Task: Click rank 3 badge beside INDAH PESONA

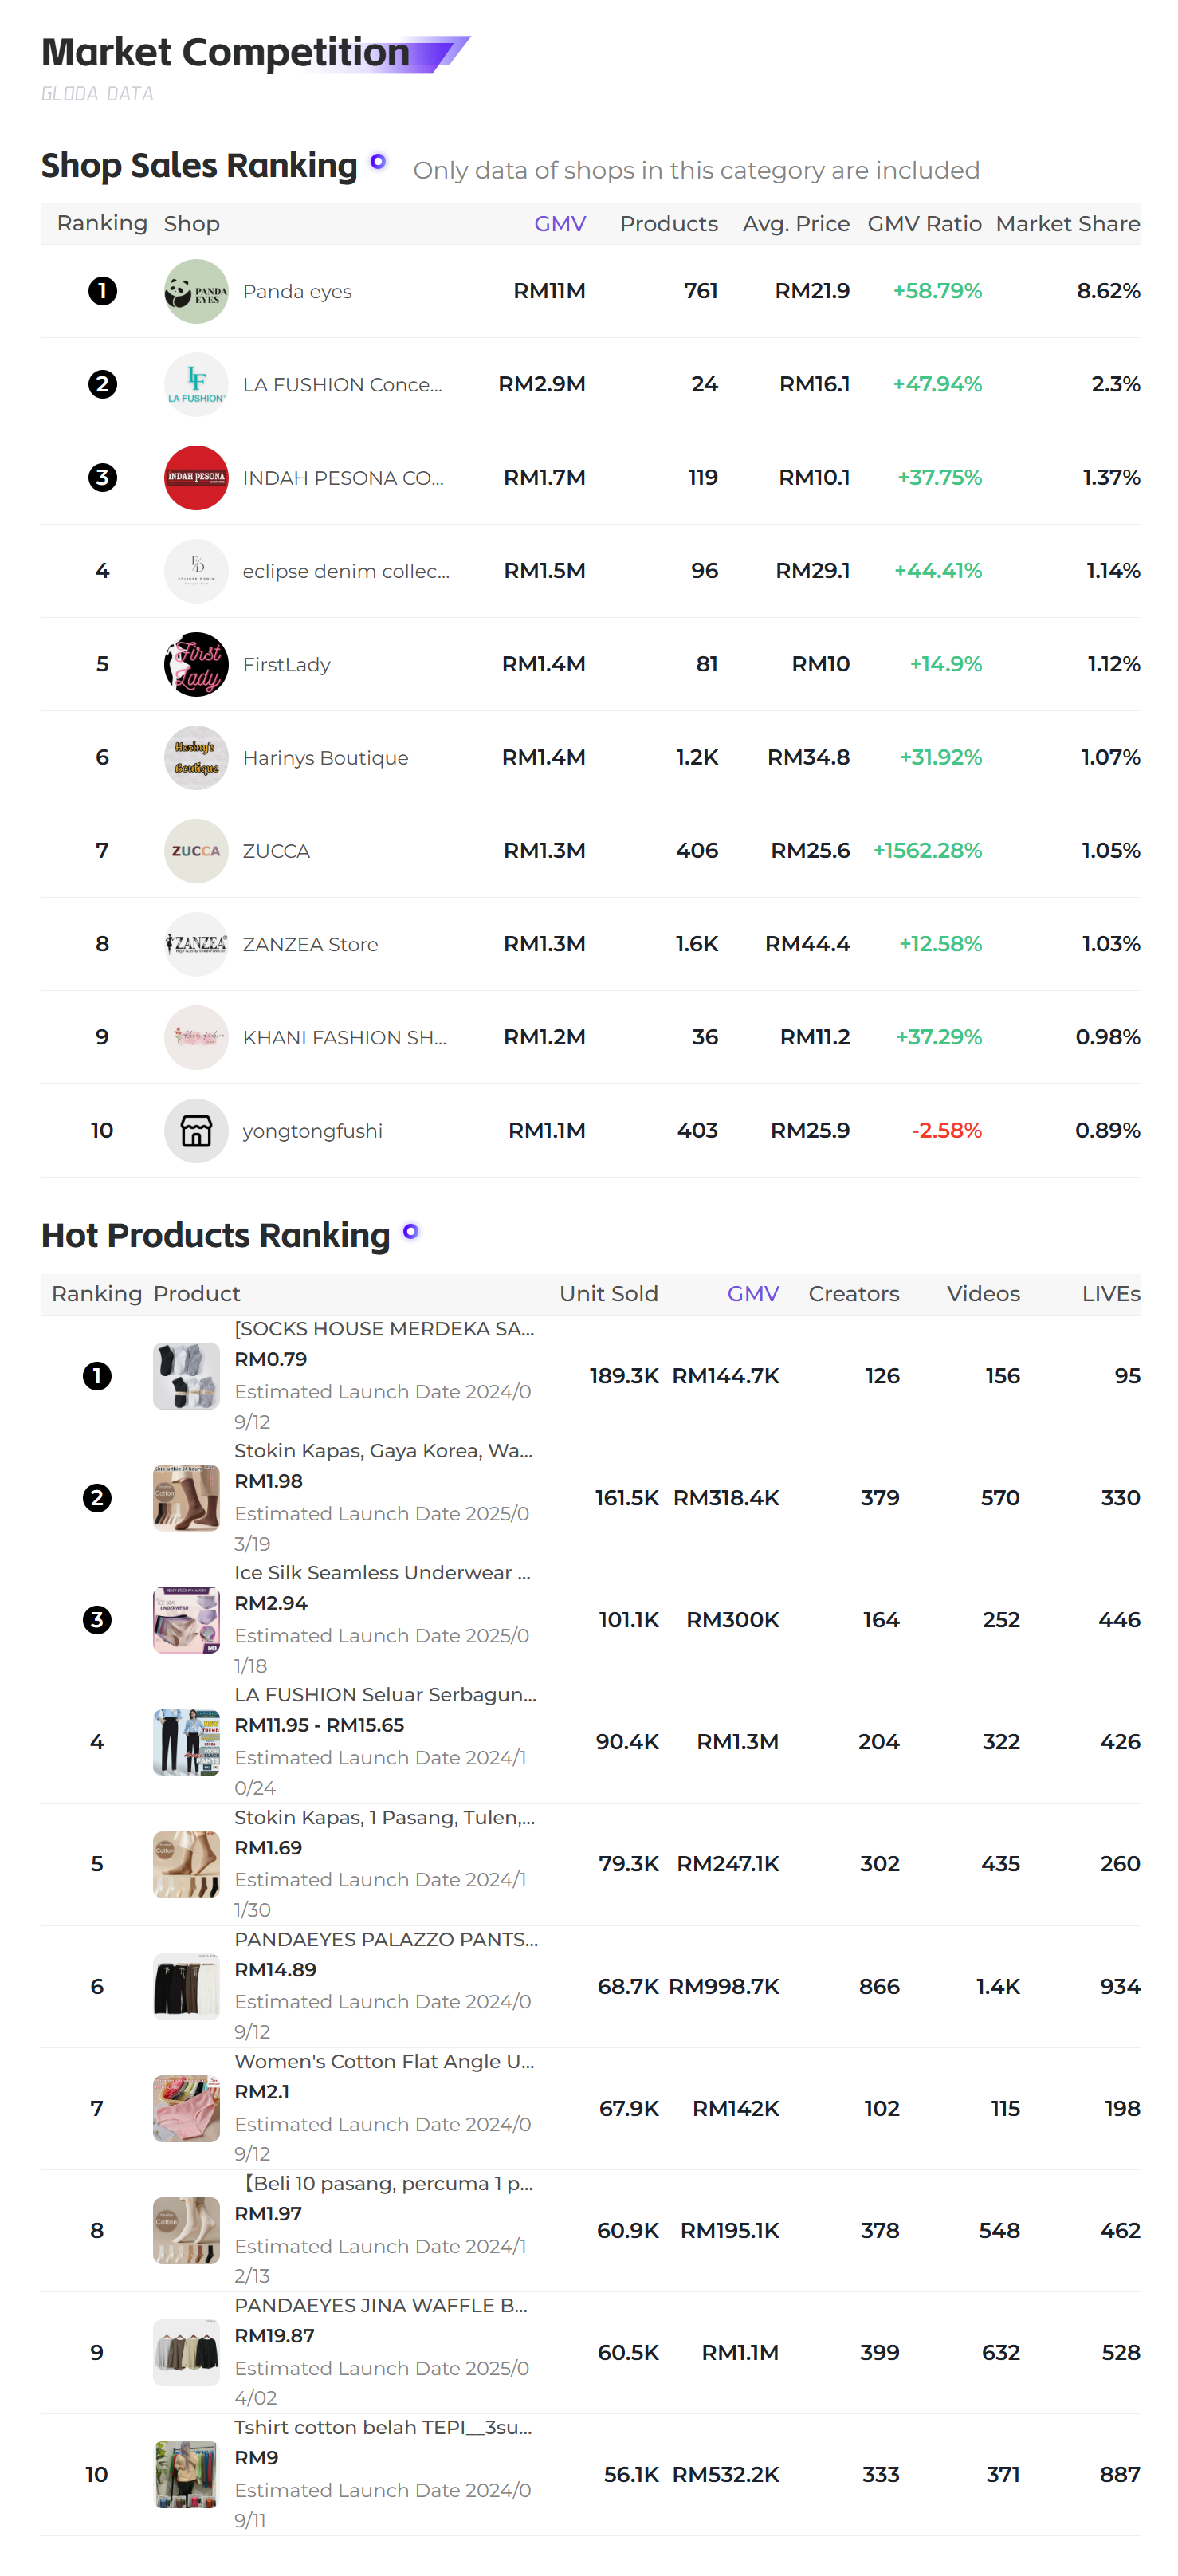Action: [x=102, y=478]
